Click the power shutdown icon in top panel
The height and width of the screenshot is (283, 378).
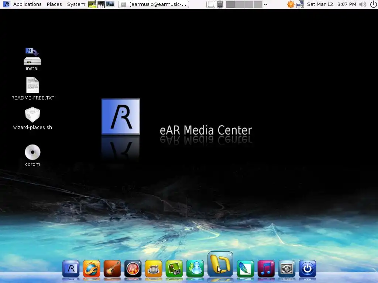[373, 4]
